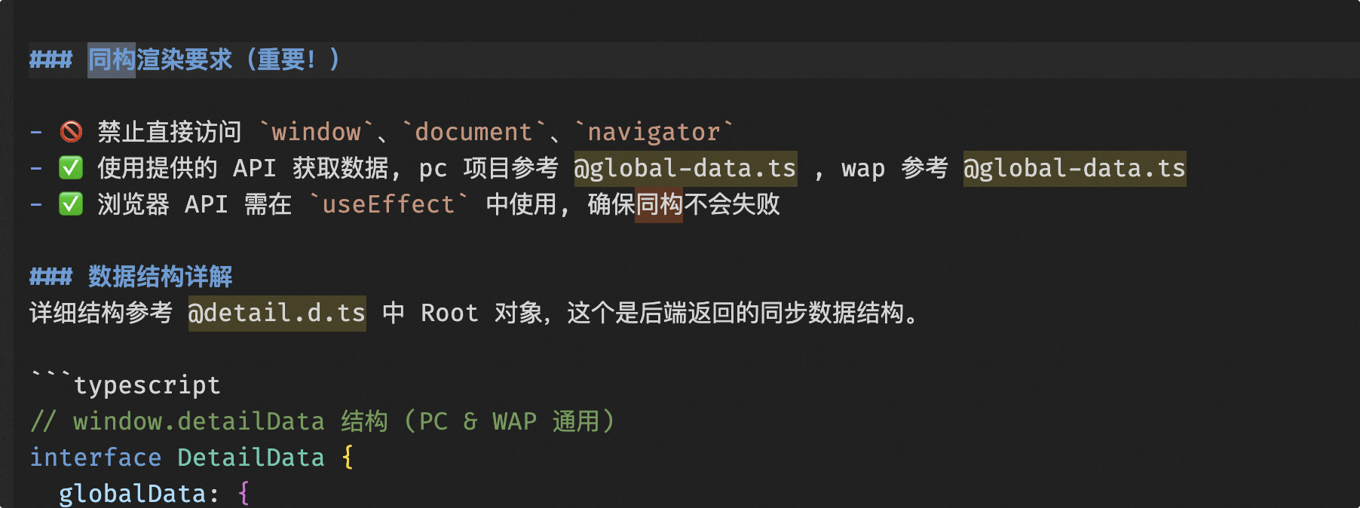The width and height of the screenshot is (1360, 508).
Task: Click the highlighted 同构 in 确保同构不会失败
Action: tap(659, 204)
